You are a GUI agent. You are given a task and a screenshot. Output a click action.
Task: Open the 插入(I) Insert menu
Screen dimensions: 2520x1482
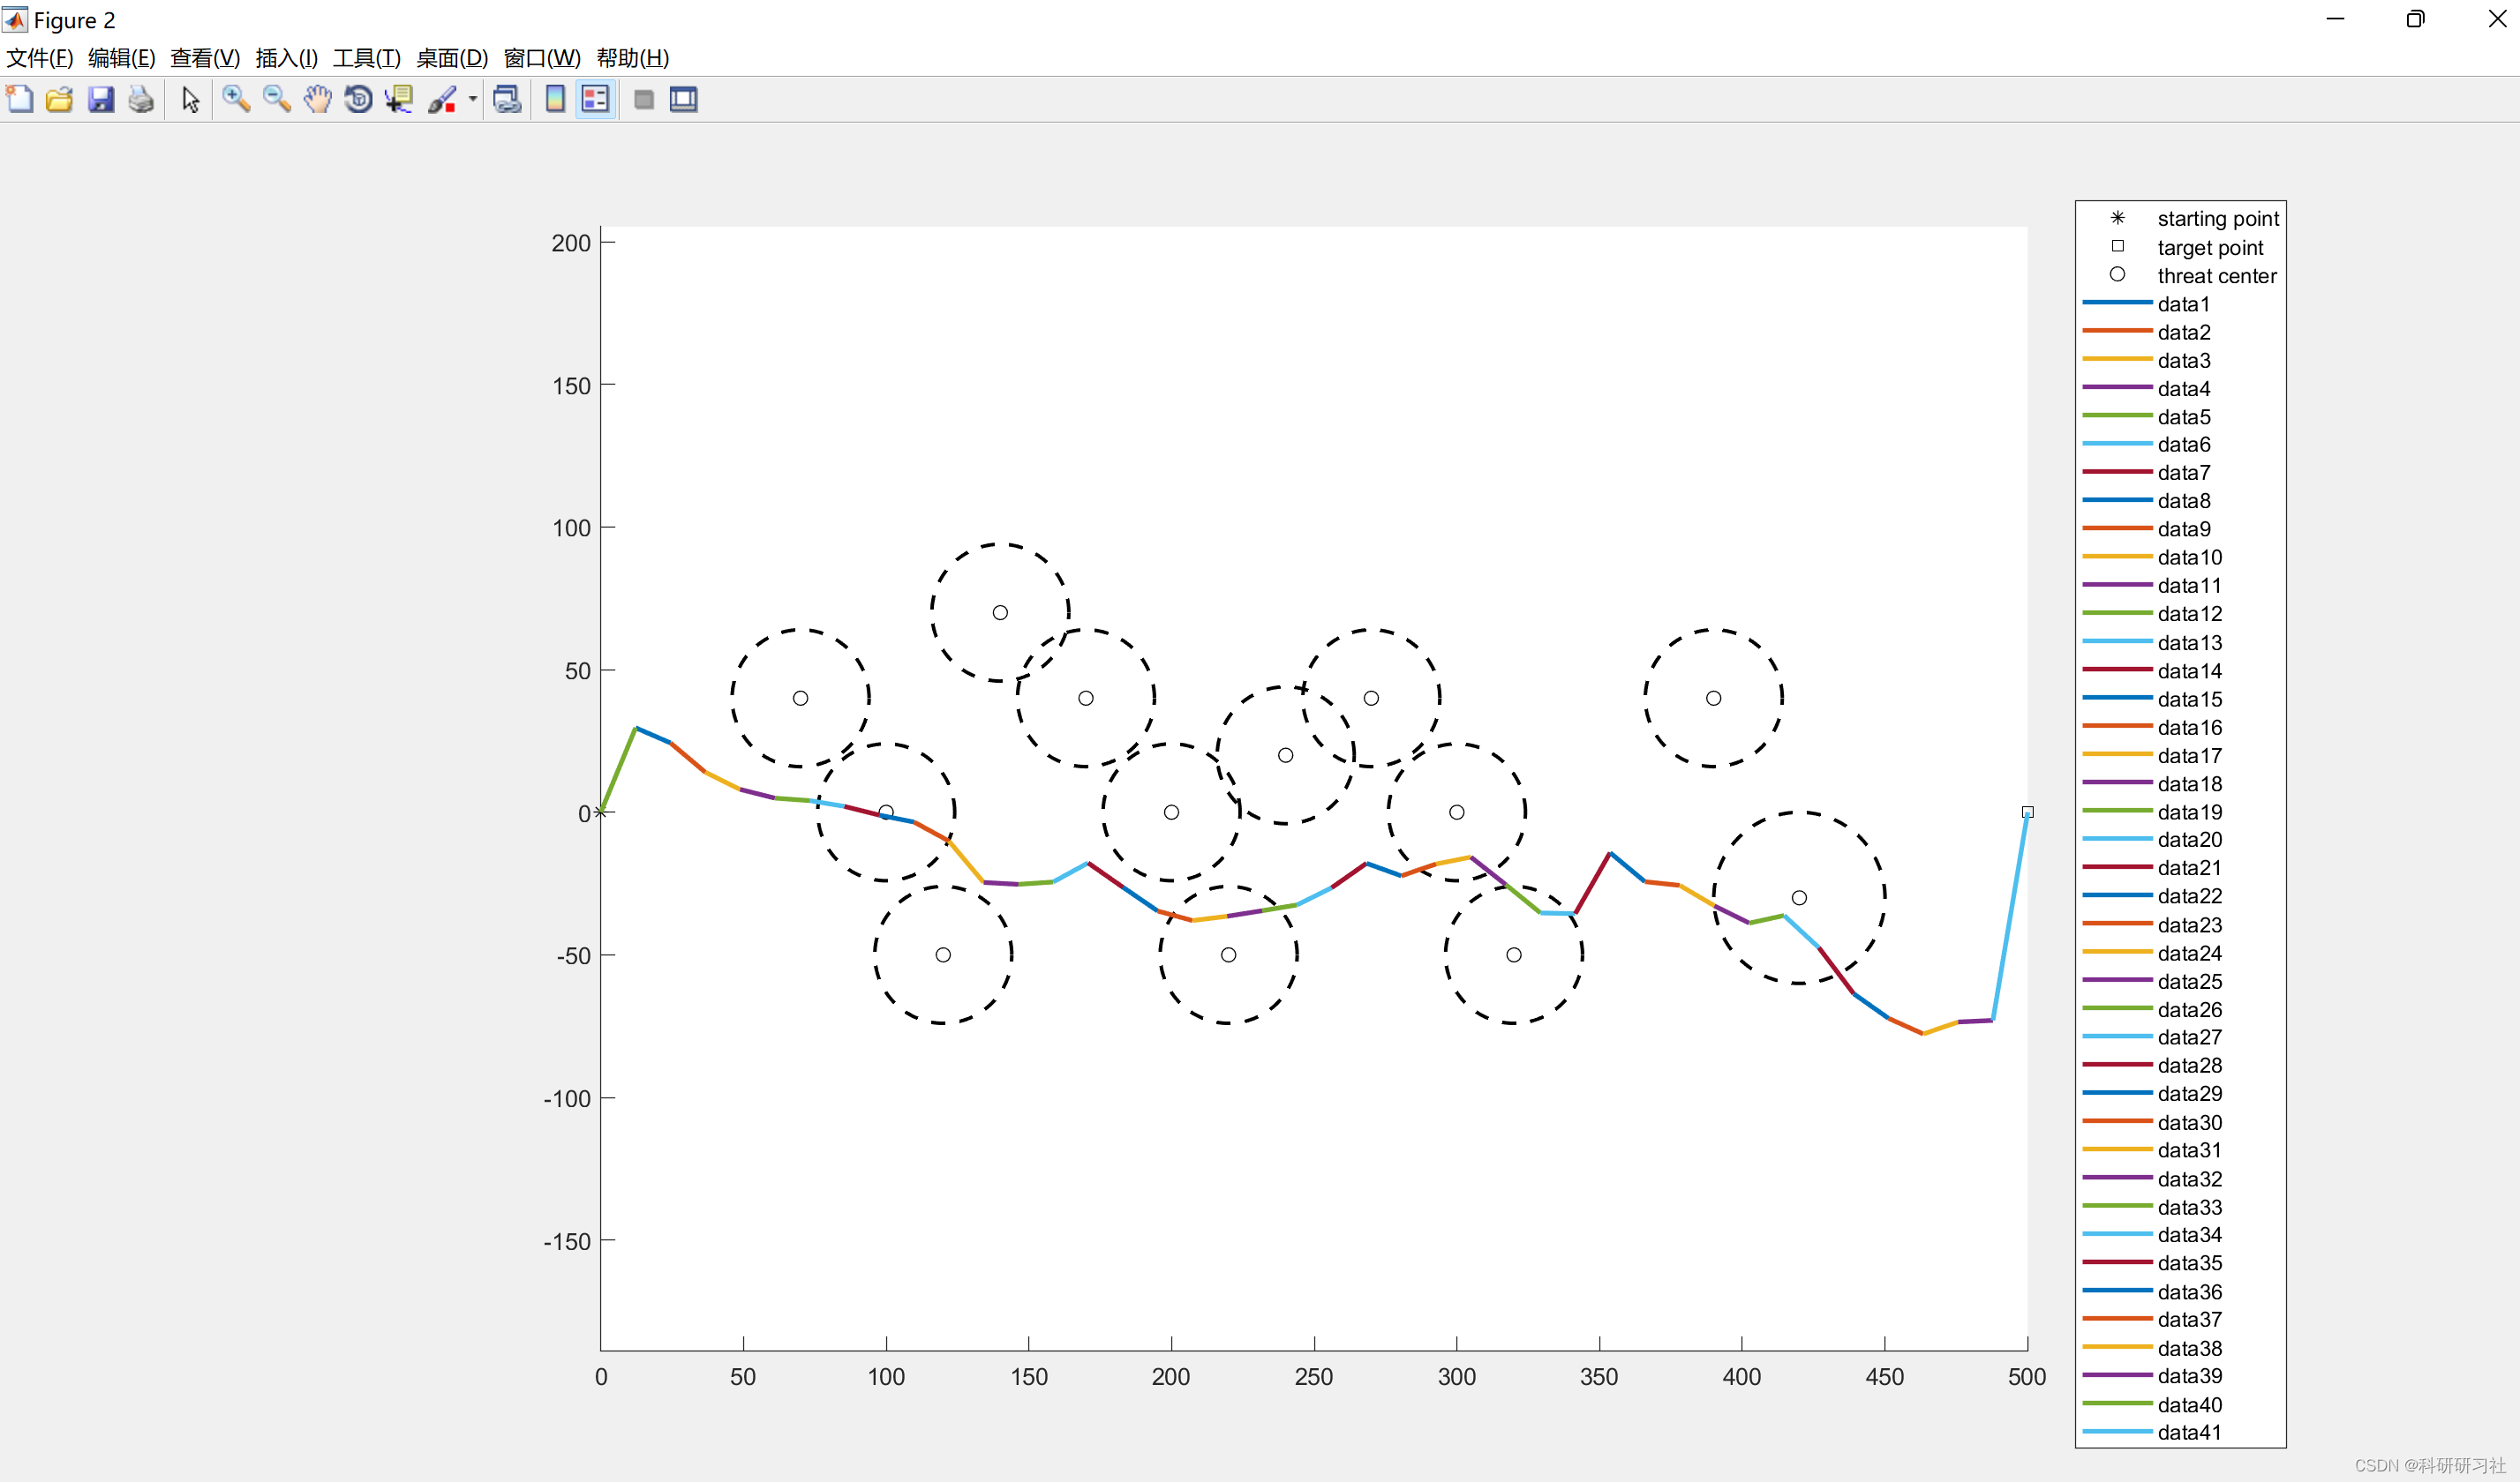pos(286,58)
